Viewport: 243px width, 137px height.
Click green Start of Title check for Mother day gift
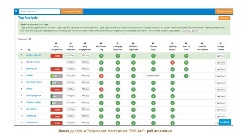click(x=186, y=56)
